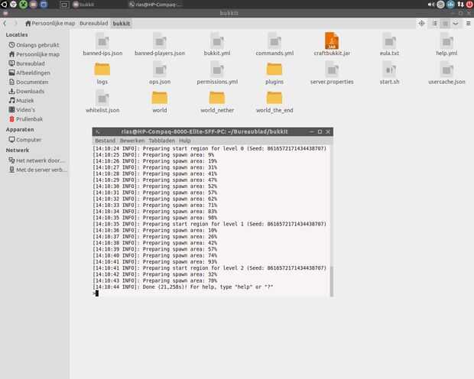Open the Bewerken menu in terminal
This screenshot has height=379, width=474.
click(x=132, y=141)
